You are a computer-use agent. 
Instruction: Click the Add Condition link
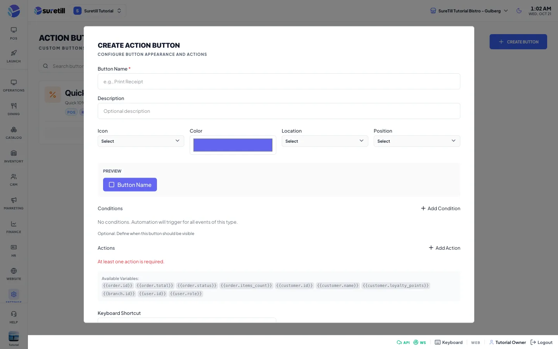[x=441, y=209]
